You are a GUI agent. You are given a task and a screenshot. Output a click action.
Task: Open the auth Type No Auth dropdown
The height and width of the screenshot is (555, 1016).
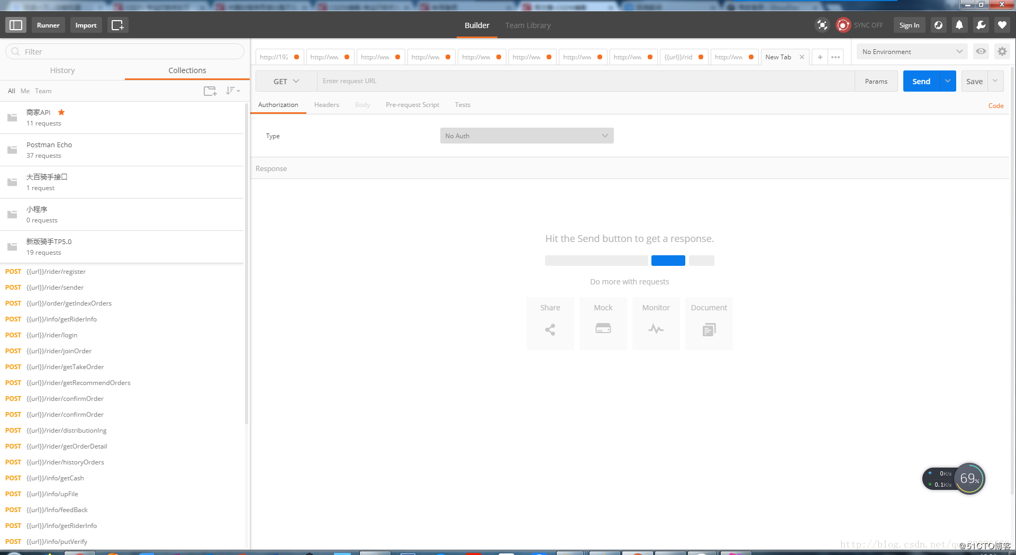pos(527,136)
